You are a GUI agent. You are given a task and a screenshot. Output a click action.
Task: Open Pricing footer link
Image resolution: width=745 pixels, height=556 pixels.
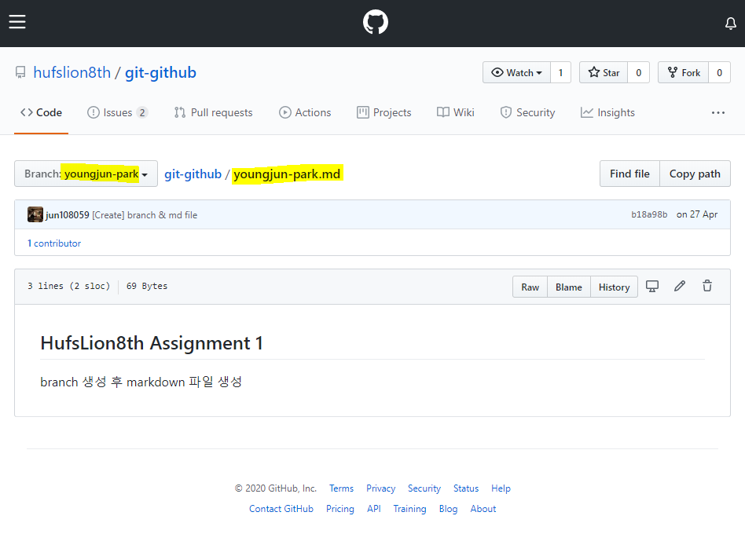pos(339,509)
